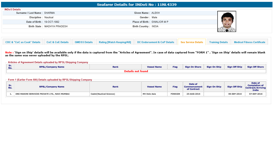The height and width of the screenshot is (158, 273).
Task: Open Medical Fitness Certificate tab
Action: [250, 42]
